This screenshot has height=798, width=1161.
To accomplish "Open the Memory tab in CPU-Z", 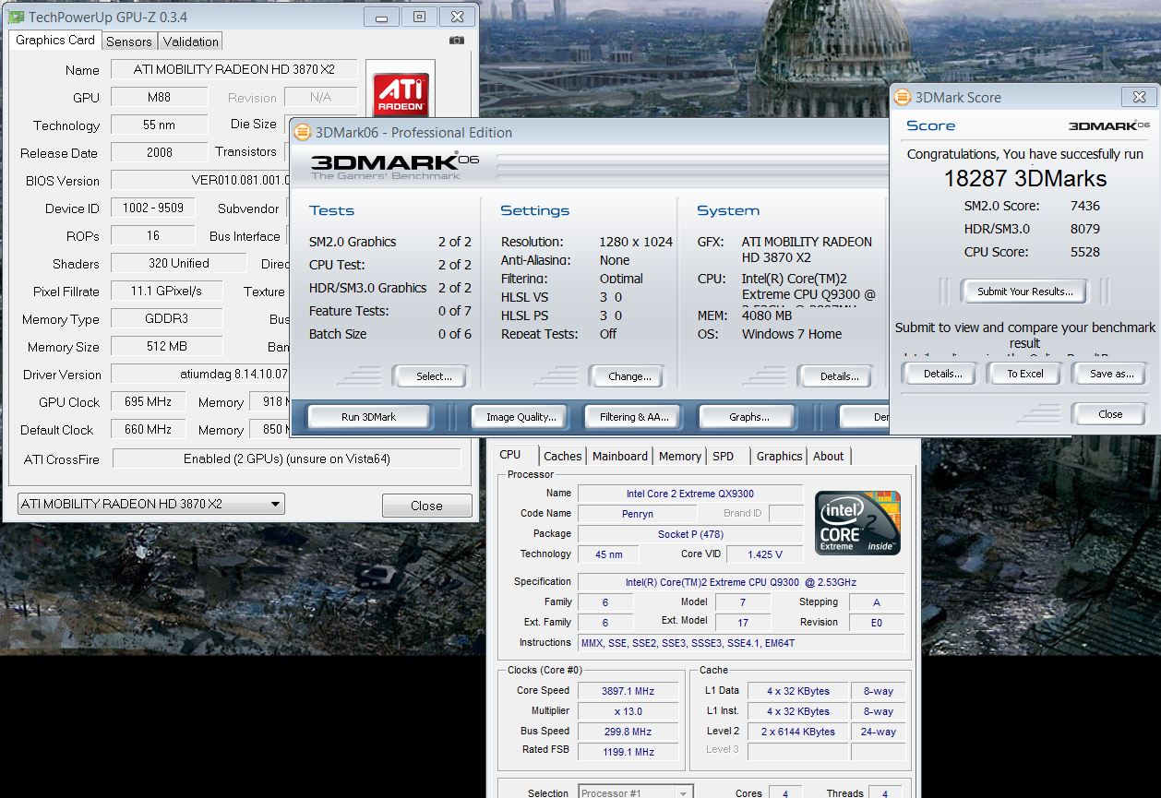I will pos(680,456).
